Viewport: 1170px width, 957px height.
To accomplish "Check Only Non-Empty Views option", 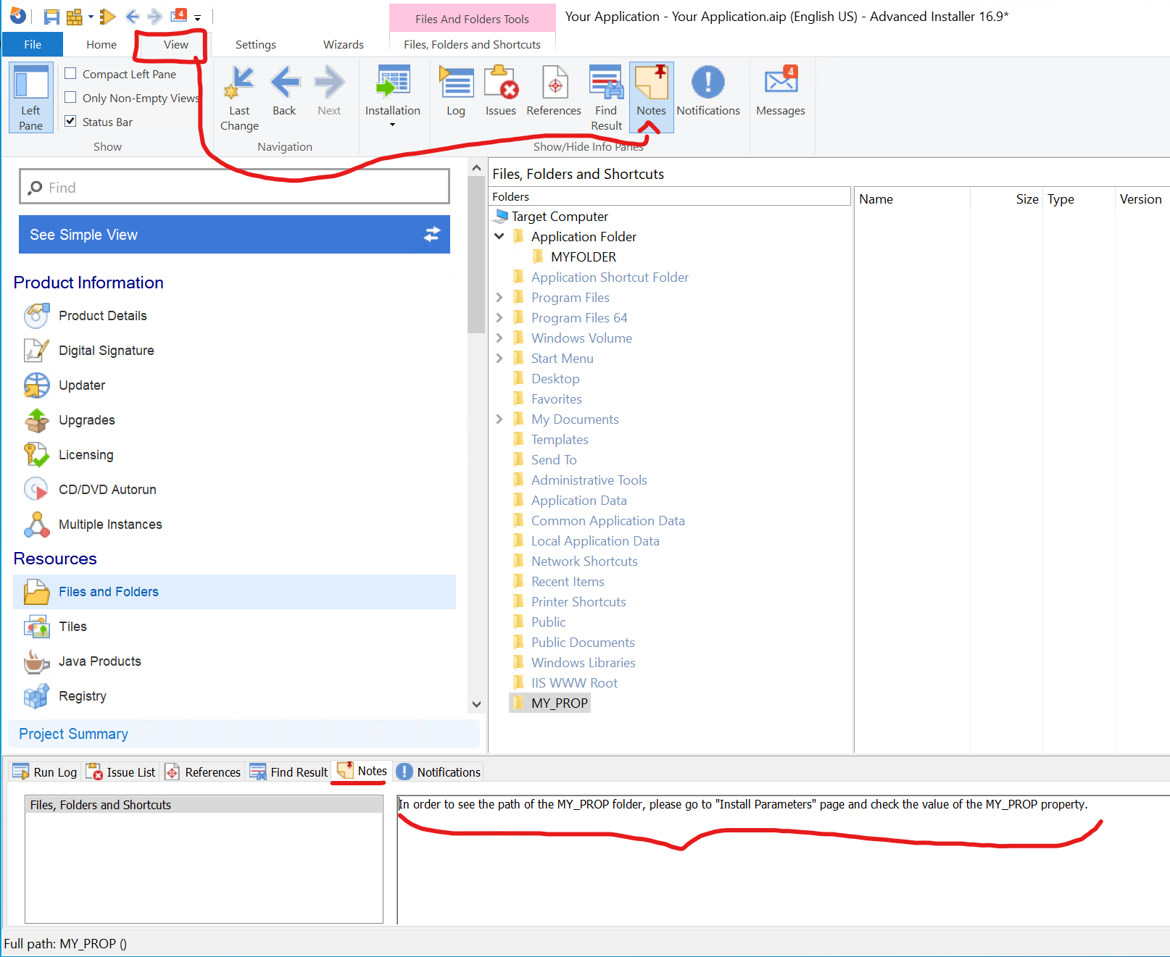I will 71,98.
